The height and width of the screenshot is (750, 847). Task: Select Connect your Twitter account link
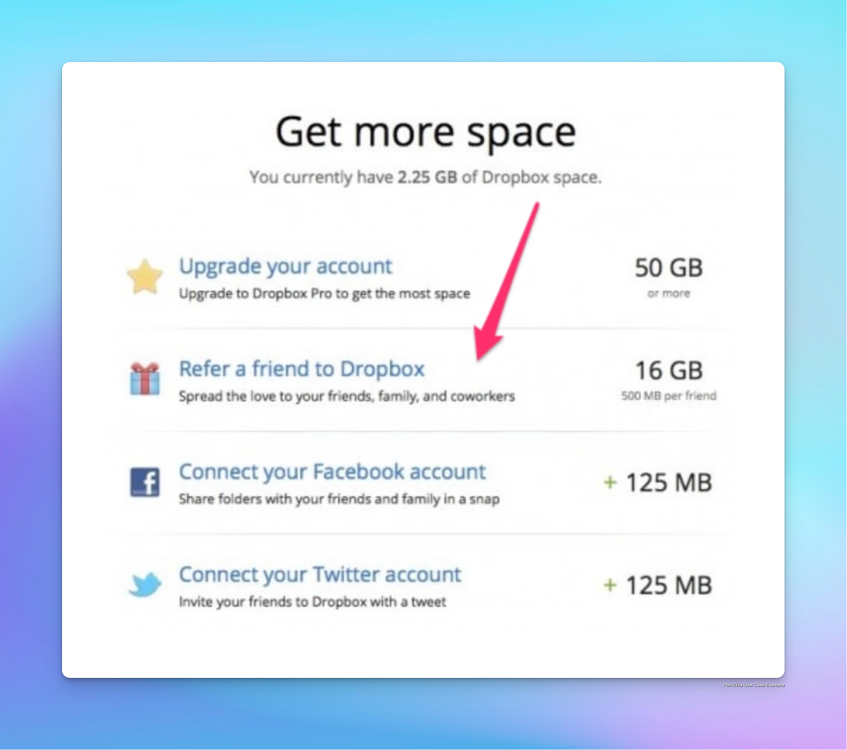[x=320, y=575]
